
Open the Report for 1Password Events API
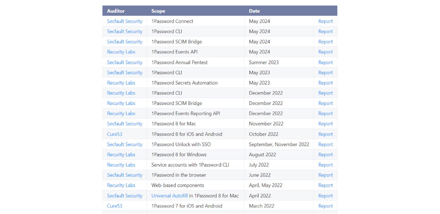[325, 52]
